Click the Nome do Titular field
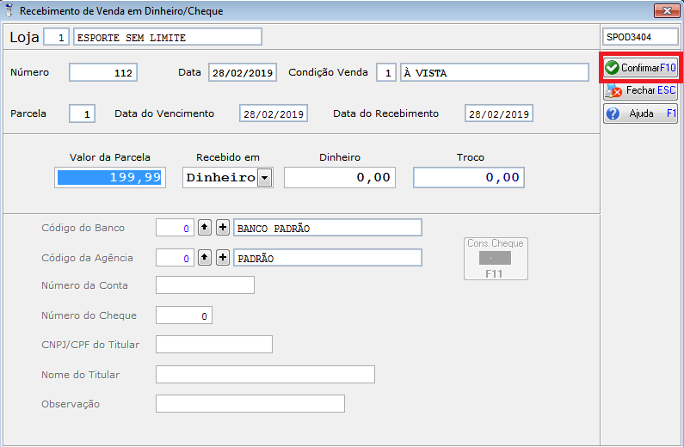Viewport: 684px width, 447px height. 265,375
